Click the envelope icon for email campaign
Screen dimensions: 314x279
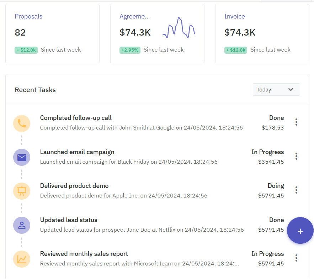pyautogui.click(x=22, y=157)
